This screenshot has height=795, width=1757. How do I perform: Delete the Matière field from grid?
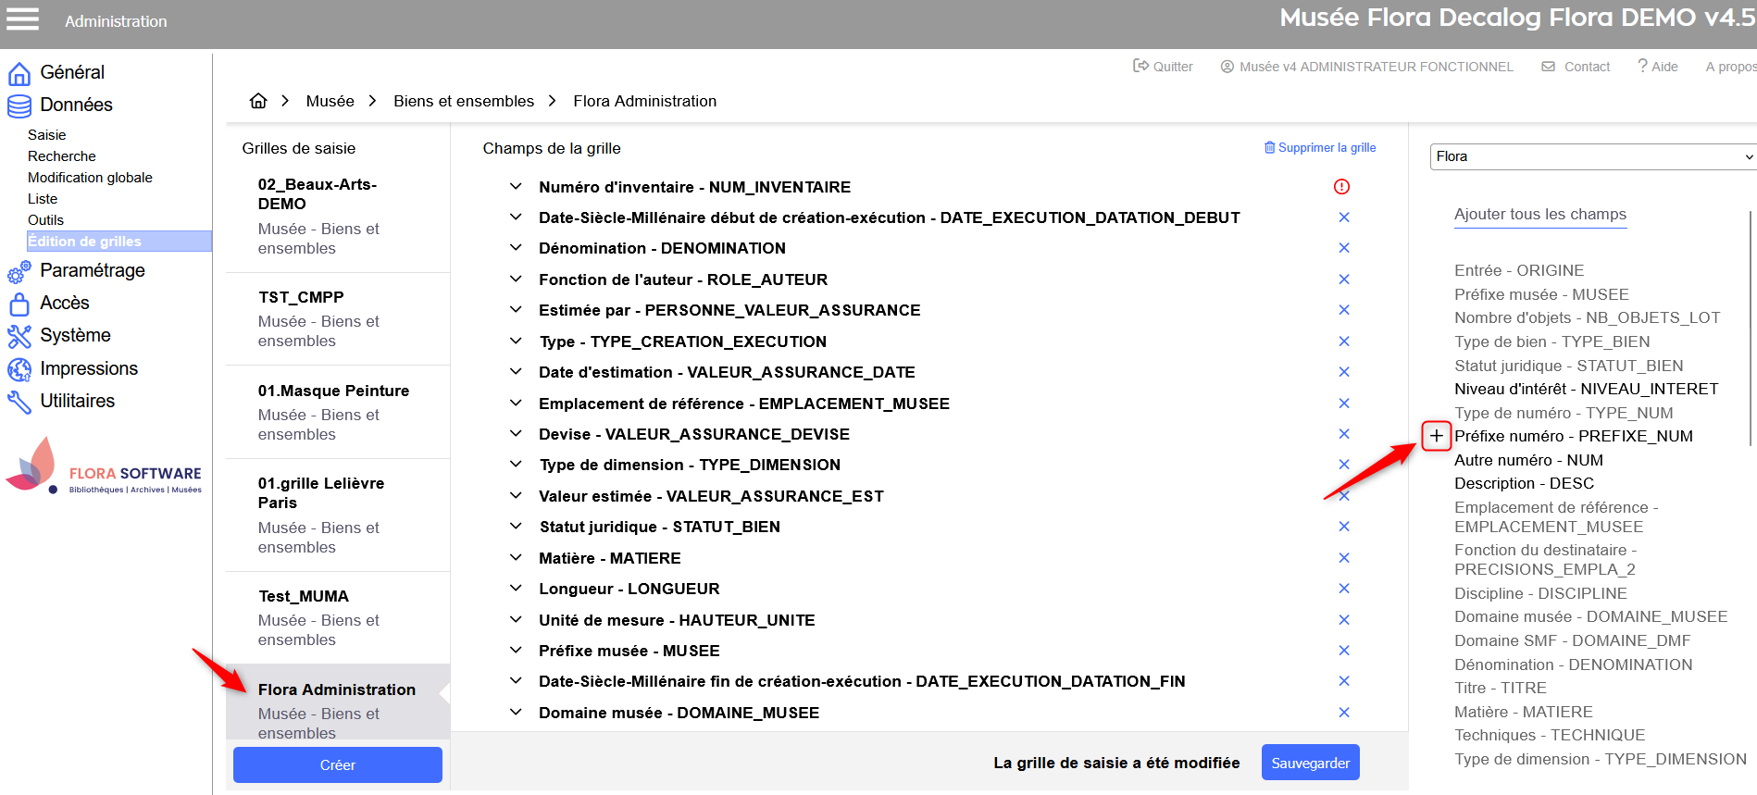pyautogui.click(x=1344, y=558)
